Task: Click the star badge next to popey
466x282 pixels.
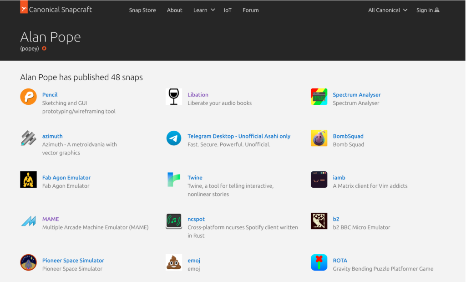Action: tap(44, 48)
